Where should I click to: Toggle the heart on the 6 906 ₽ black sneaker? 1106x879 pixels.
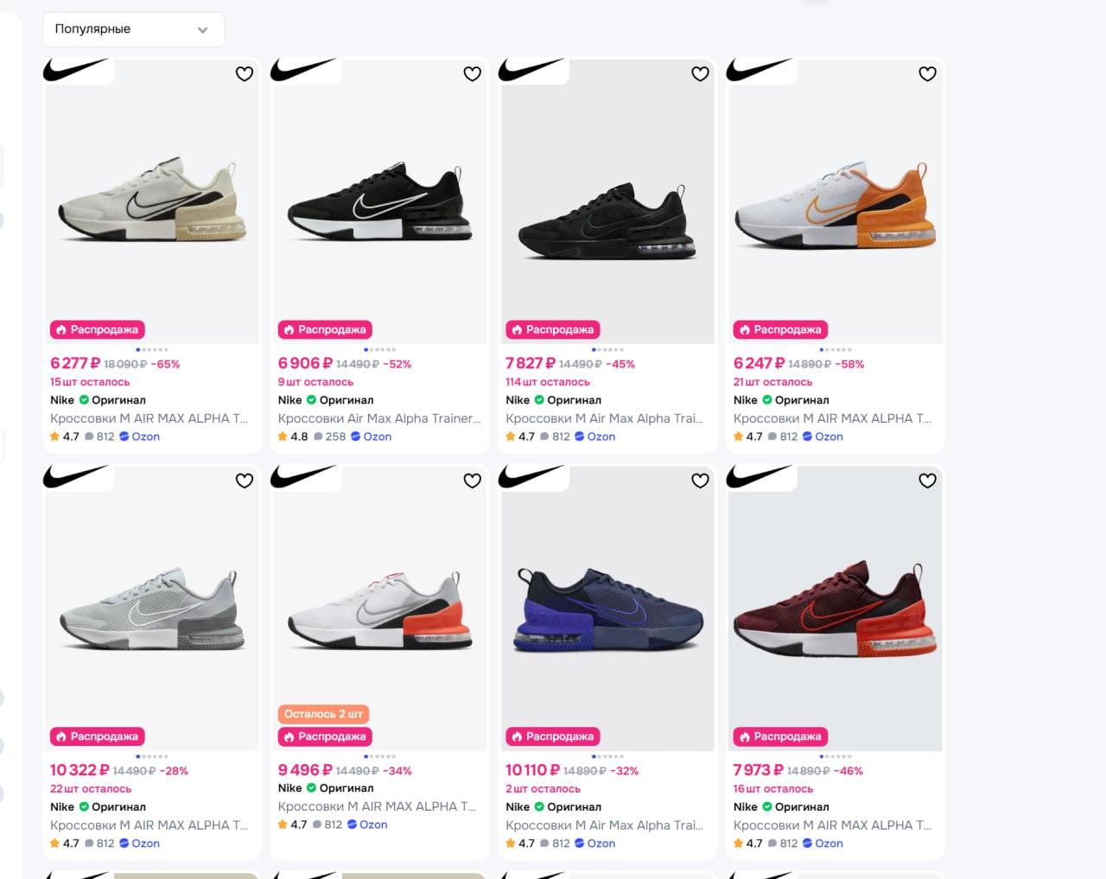pyautogui.click(x=472, y=74)
